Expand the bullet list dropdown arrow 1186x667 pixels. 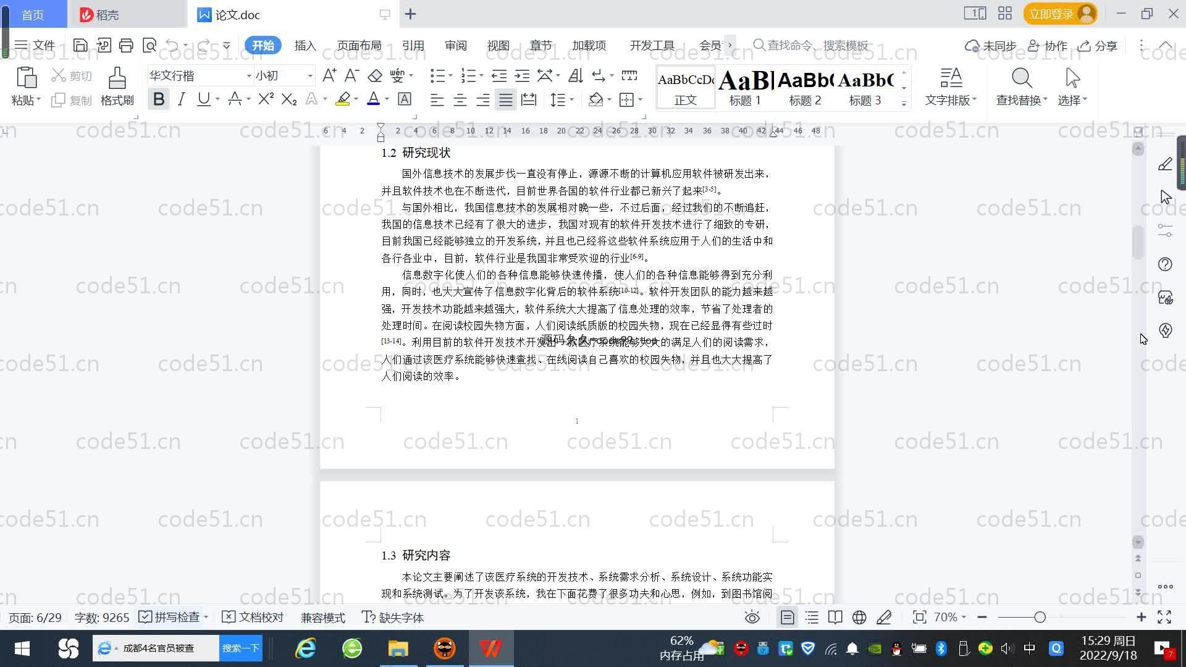(x=450, y=75)
